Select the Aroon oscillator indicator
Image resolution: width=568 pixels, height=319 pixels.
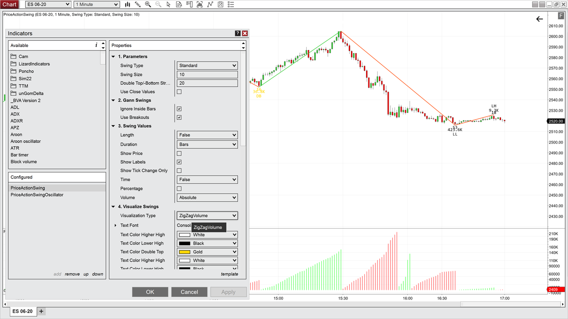pyautogui.click(x=26, y=141)
